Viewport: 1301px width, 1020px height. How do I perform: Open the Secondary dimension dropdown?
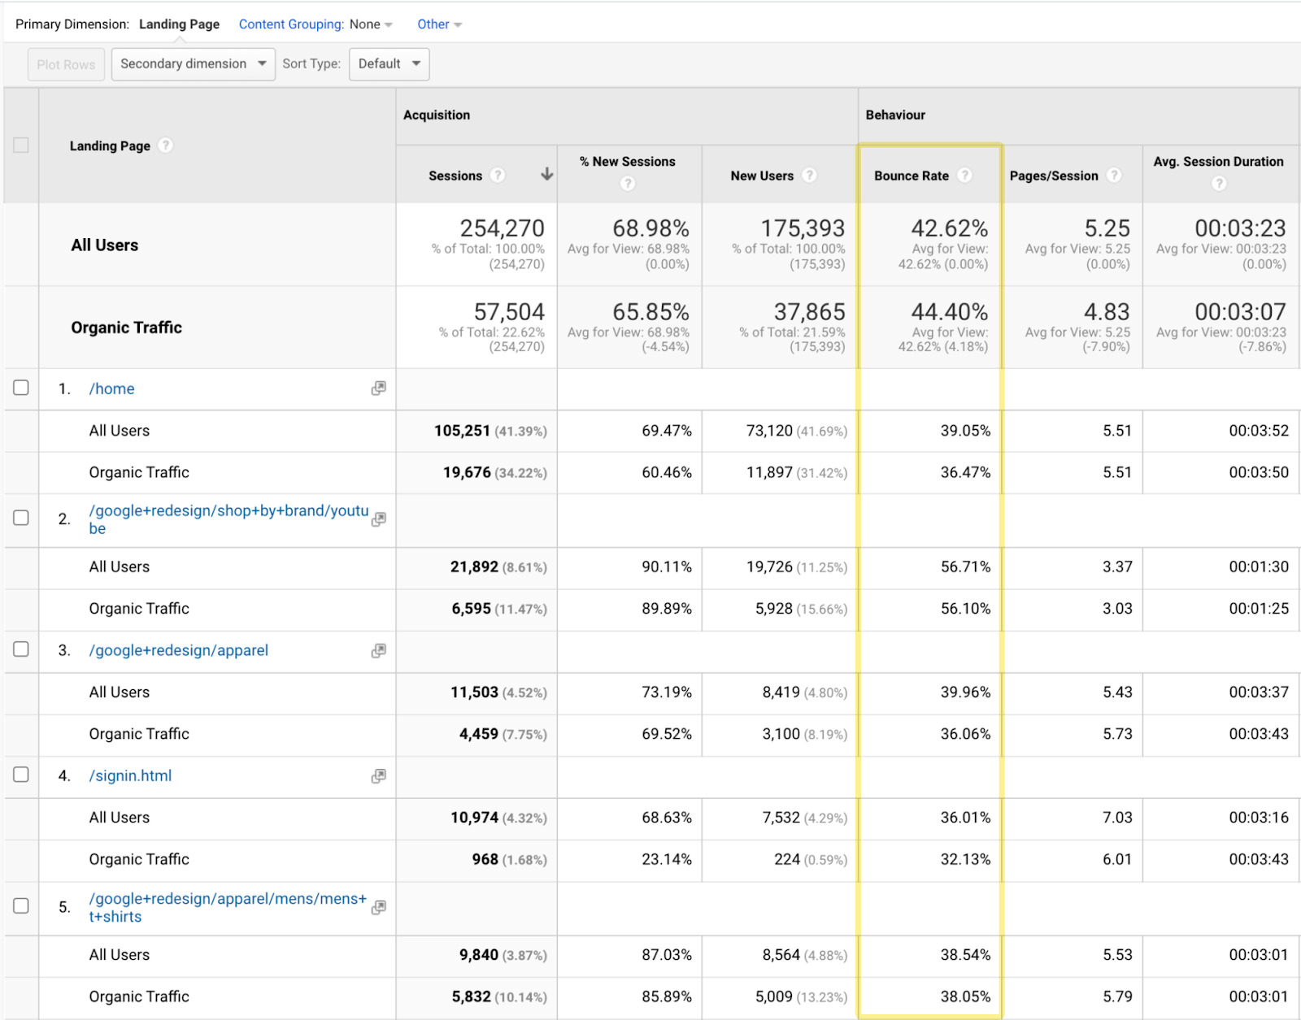[193, 64]
